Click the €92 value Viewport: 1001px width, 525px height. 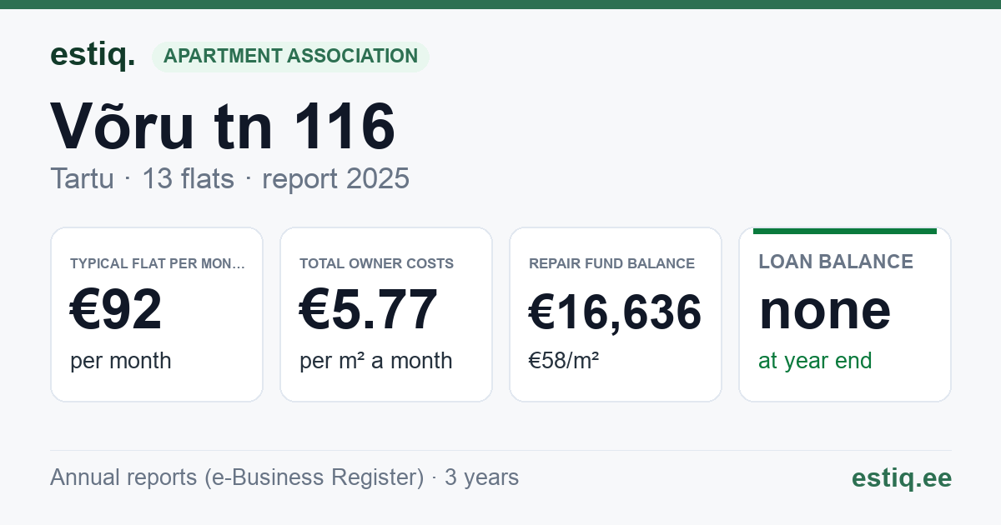click(116, 309)
